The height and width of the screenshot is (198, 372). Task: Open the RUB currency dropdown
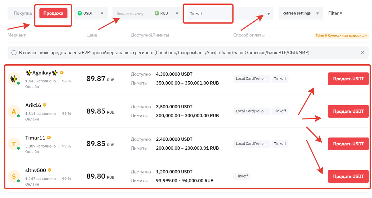point(167,13)
